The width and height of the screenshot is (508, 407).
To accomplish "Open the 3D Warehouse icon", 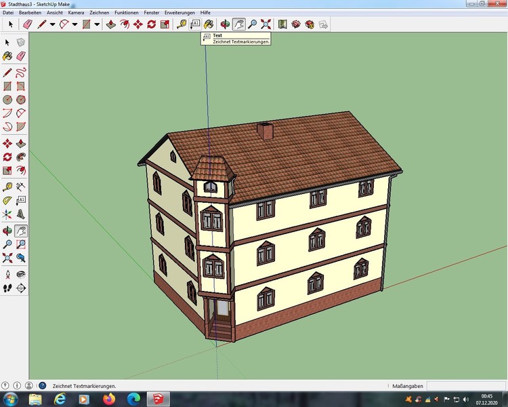I will (x=296, y=24).
